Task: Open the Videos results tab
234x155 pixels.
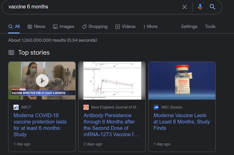Action: point(126,26)
